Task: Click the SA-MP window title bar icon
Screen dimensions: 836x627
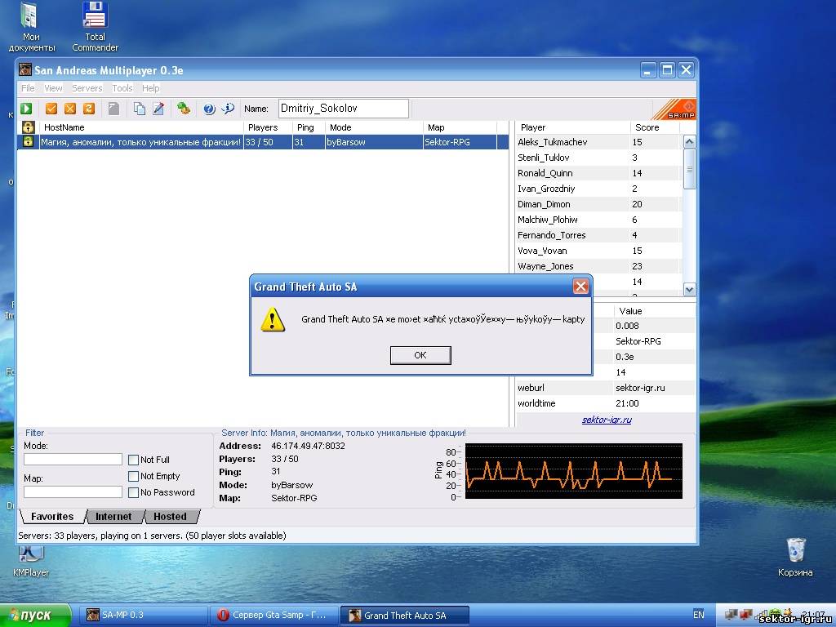Action: click(24, 70)
